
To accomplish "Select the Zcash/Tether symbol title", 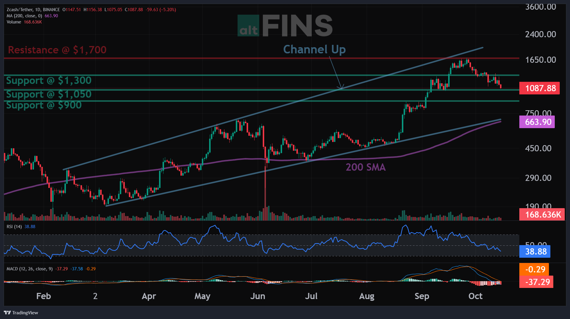I will click(x=19, y=10).
